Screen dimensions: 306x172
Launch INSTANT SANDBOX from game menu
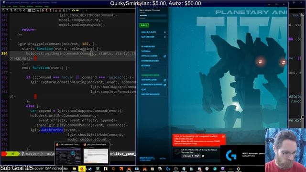[x=151, y=94]
